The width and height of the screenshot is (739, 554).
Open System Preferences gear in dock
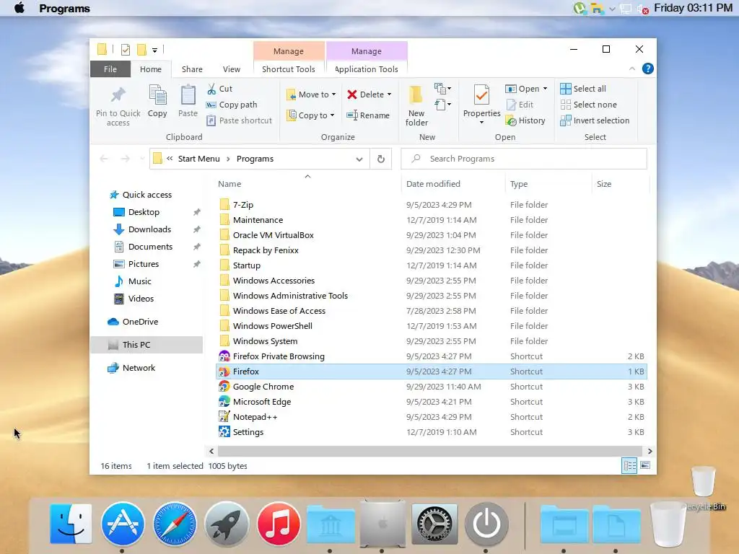tap(434, 524)
